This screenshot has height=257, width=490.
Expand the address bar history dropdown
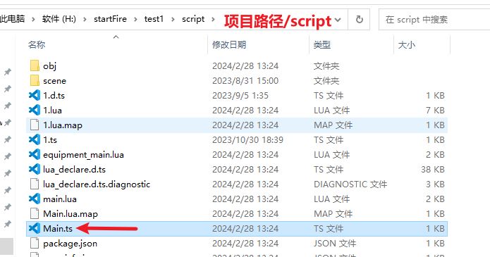pos(338,20)
